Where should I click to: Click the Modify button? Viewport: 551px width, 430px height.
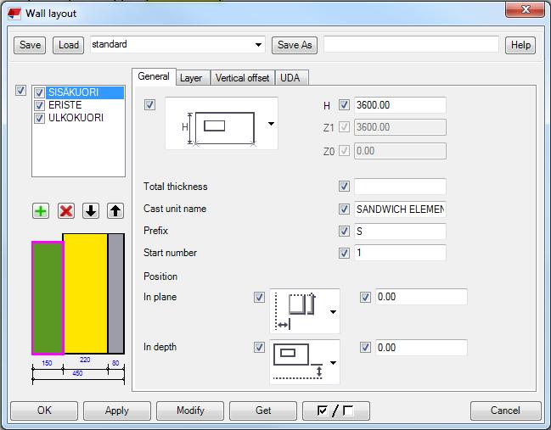click(190, 410)
